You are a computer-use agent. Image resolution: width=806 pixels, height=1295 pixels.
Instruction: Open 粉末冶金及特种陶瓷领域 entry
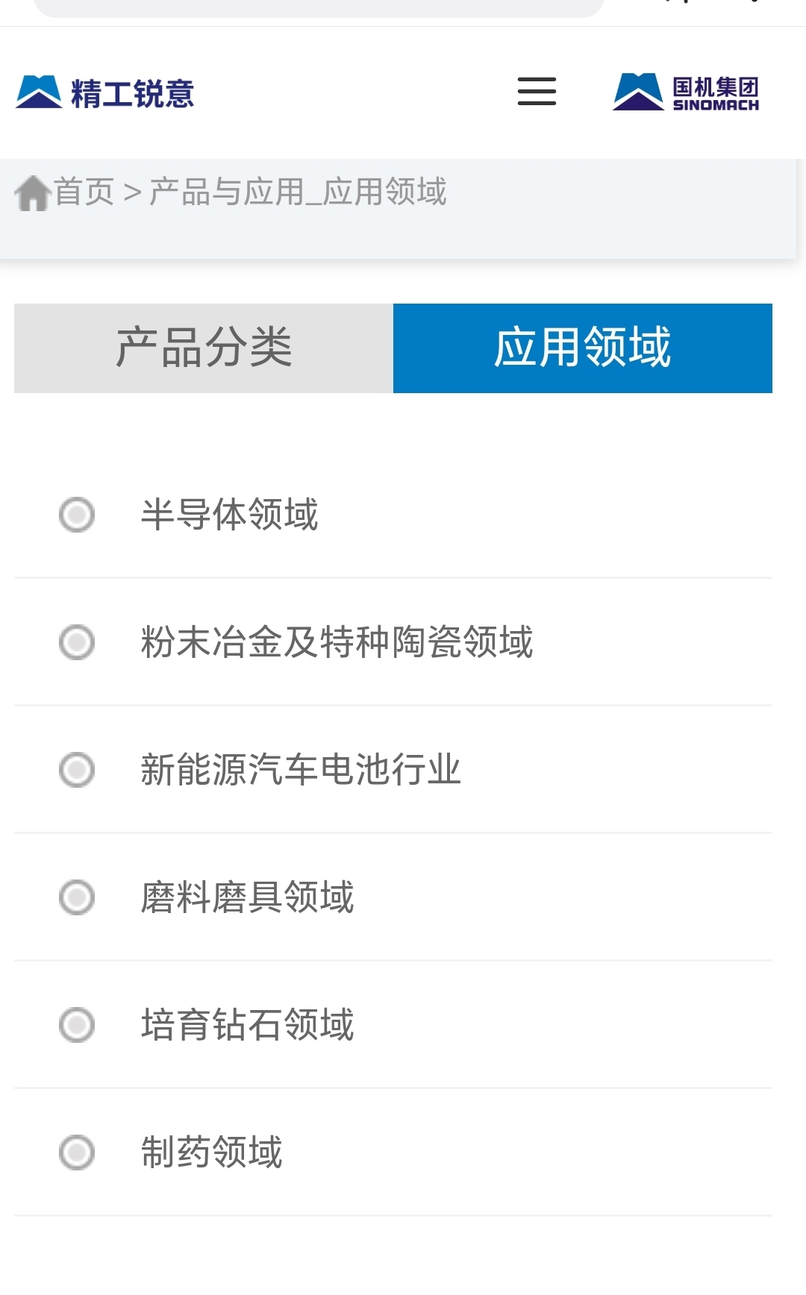click(x=337, y=642)
